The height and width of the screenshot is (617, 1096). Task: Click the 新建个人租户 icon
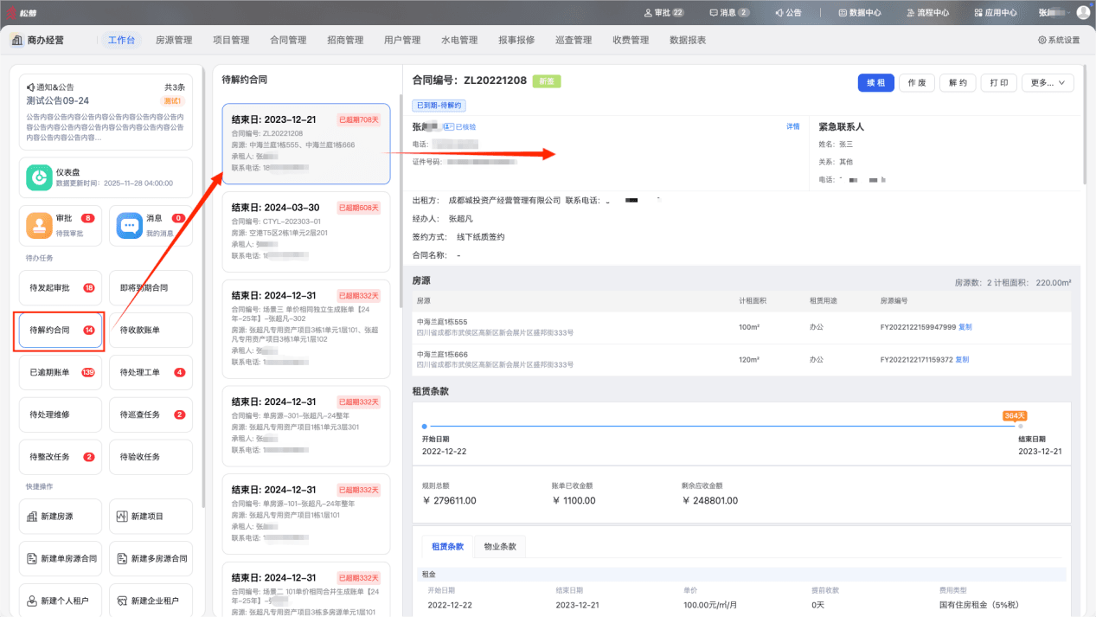pyautogui.click(x=32, y=600)
